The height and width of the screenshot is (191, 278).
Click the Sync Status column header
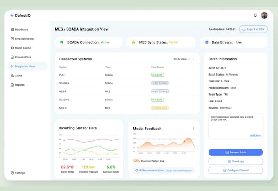point(158,67)
